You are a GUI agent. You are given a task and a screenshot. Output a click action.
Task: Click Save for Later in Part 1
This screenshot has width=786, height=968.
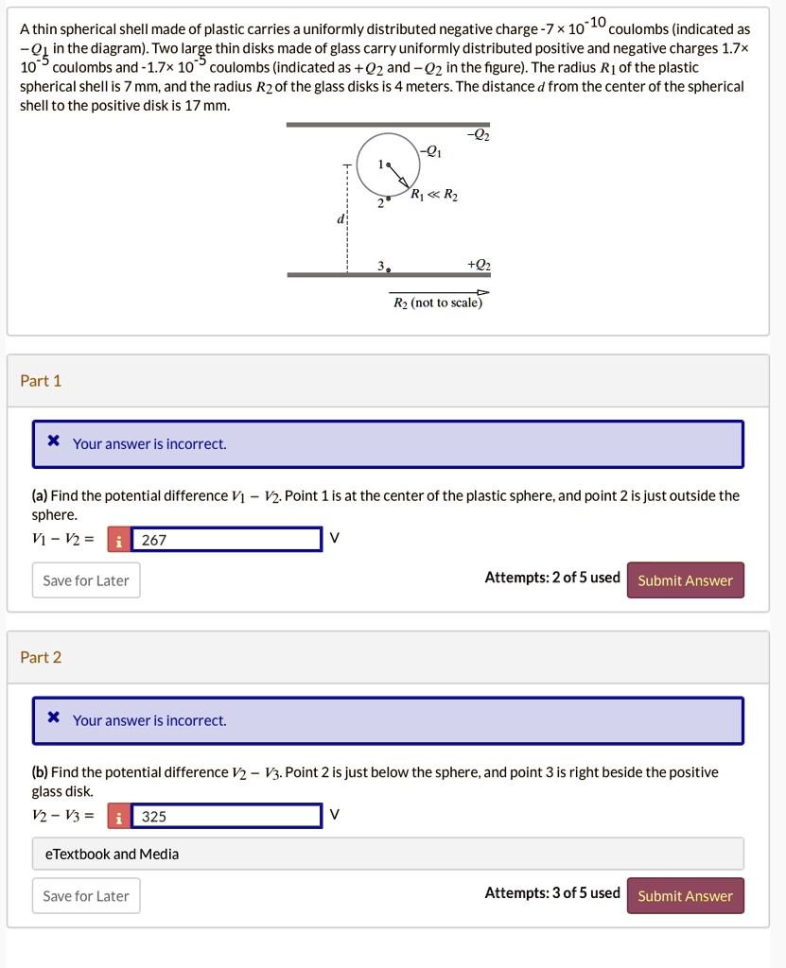pyautogui.click(x=86, y=580)
